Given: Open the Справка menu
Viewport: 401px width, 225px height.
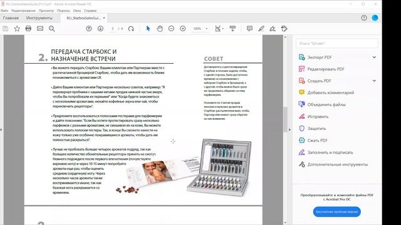Looking at the screenshot, I should click(90, 11).
